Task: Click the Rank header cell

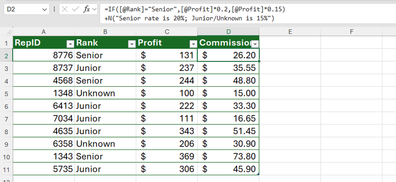Action: pos(105,43)
